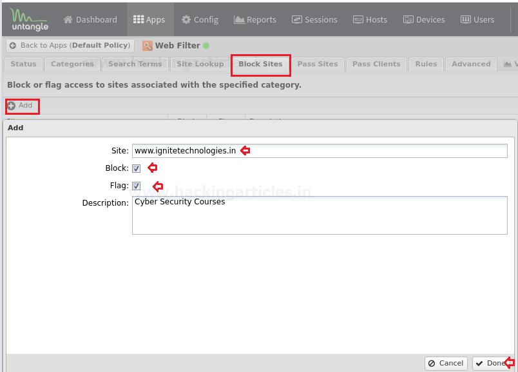Click the back arrow icon
This screenshot has height=372, width=518.
(13, 46)
